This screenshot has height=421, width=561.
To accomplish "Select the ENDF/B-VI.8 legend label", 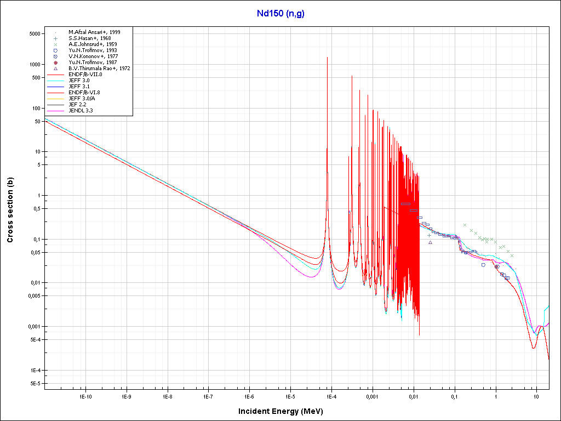I will (84, 93).
